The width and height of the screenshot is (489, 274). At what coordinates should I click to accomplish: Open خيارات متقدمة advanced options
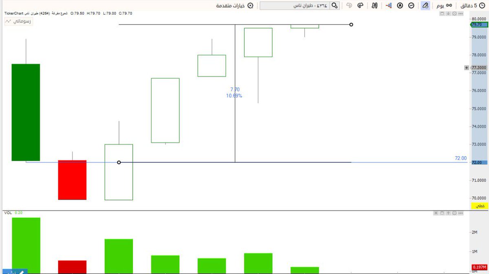click(x=230, y=5)
